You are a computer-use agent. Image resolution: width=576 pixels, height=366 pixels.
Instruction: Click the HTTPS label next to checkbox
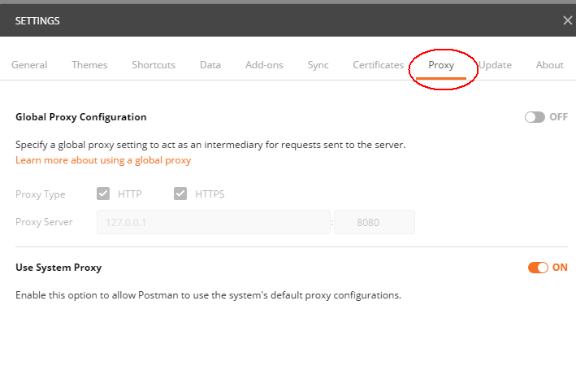click(210, 194)
